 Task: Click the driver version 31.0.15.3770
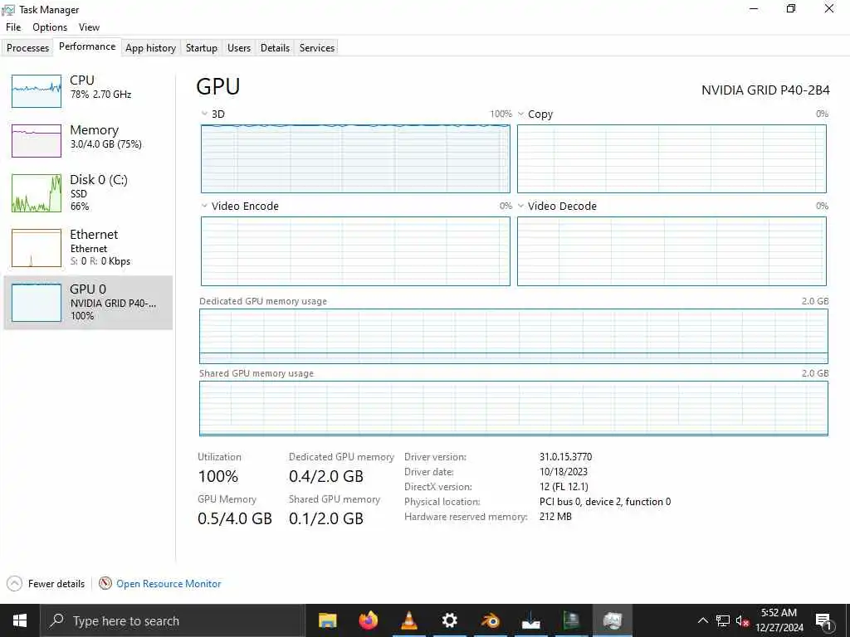565,457
